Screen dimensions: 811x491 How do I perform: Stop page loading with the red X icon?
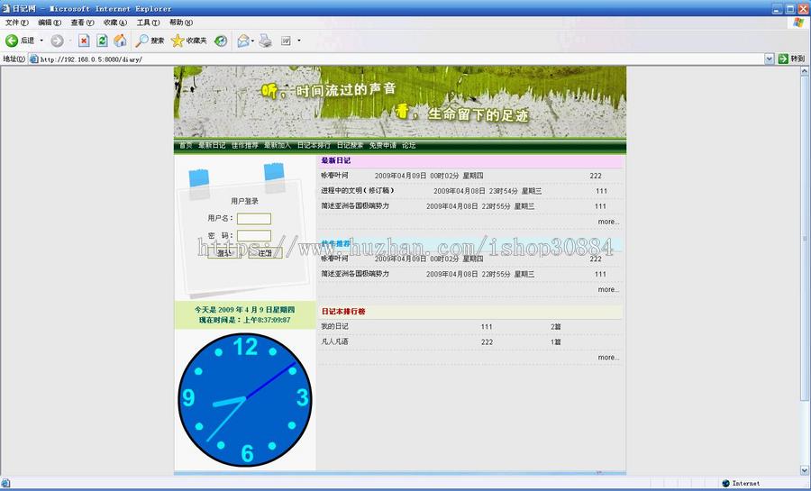[x=84, y=41]
